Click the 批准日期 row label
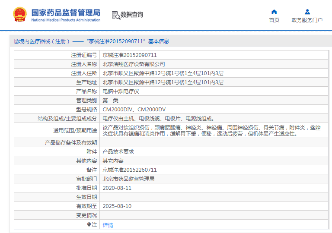 86,188
